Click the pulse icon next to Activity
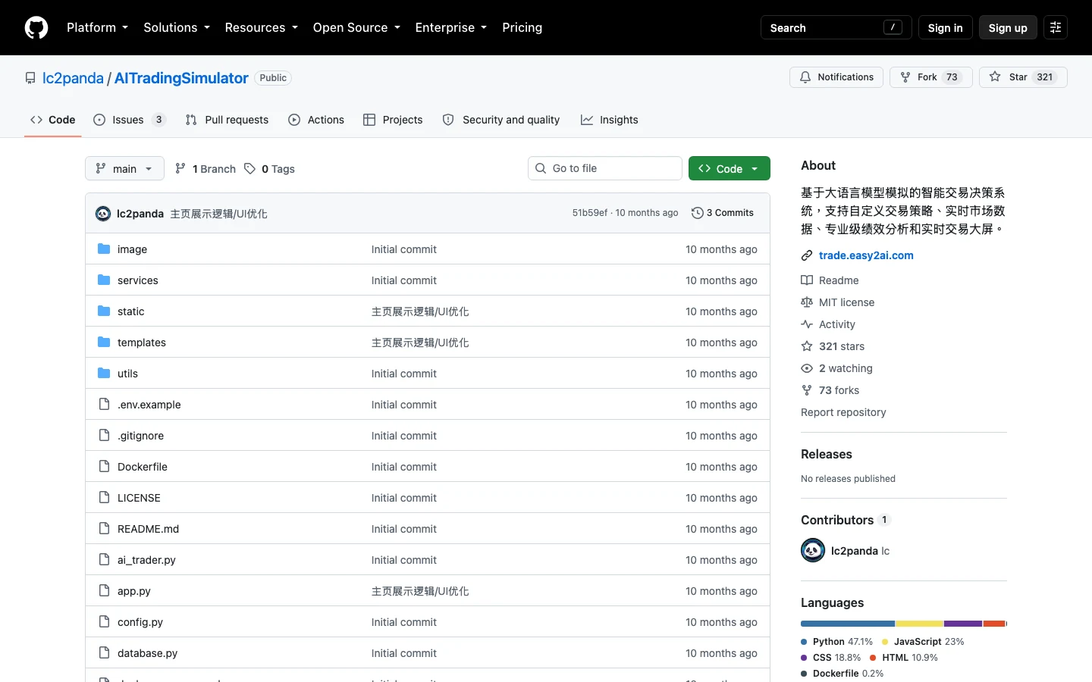1092x682 pixels. tap(807, 324)
